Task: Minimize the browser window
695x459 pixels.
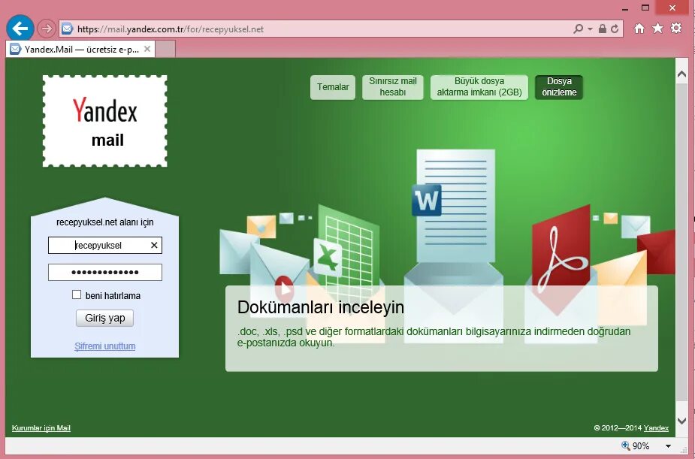Action: [x=625, y=8]
